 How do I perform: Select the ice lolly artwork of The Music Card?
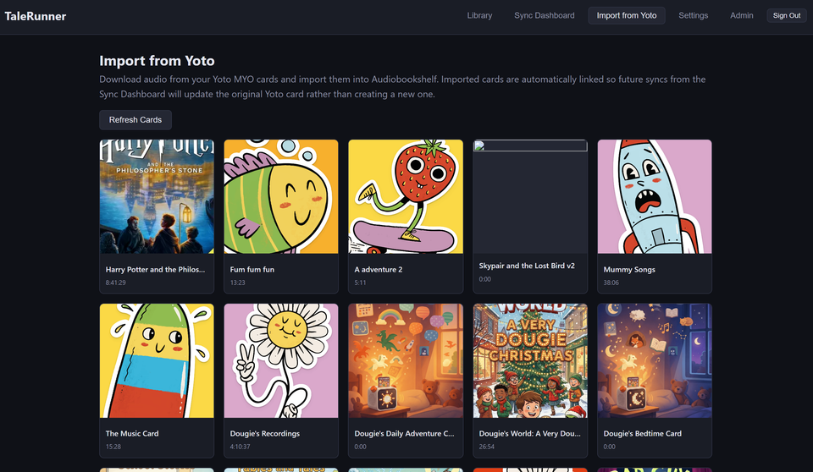(157, 360)
